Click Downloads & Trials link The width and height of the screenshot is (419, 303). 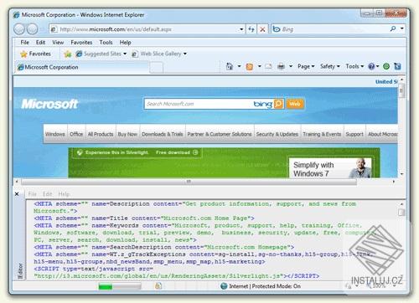click(x=162, y=134)
